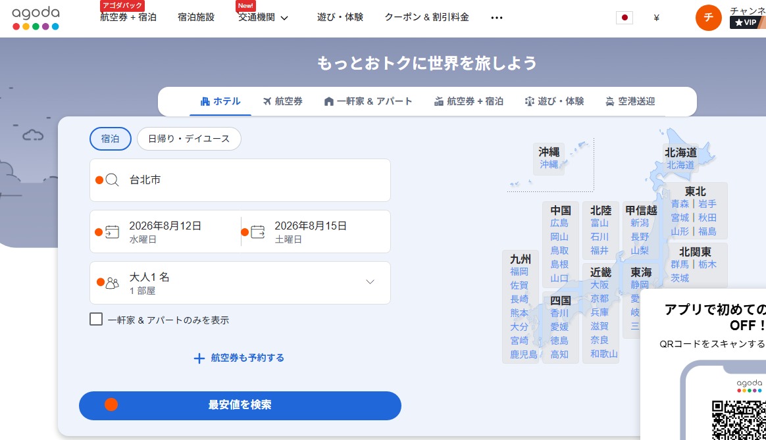Image resolution: width=766 pixels, height=440 pixels.
Task: Click the agoda logo
Action: 36,18
